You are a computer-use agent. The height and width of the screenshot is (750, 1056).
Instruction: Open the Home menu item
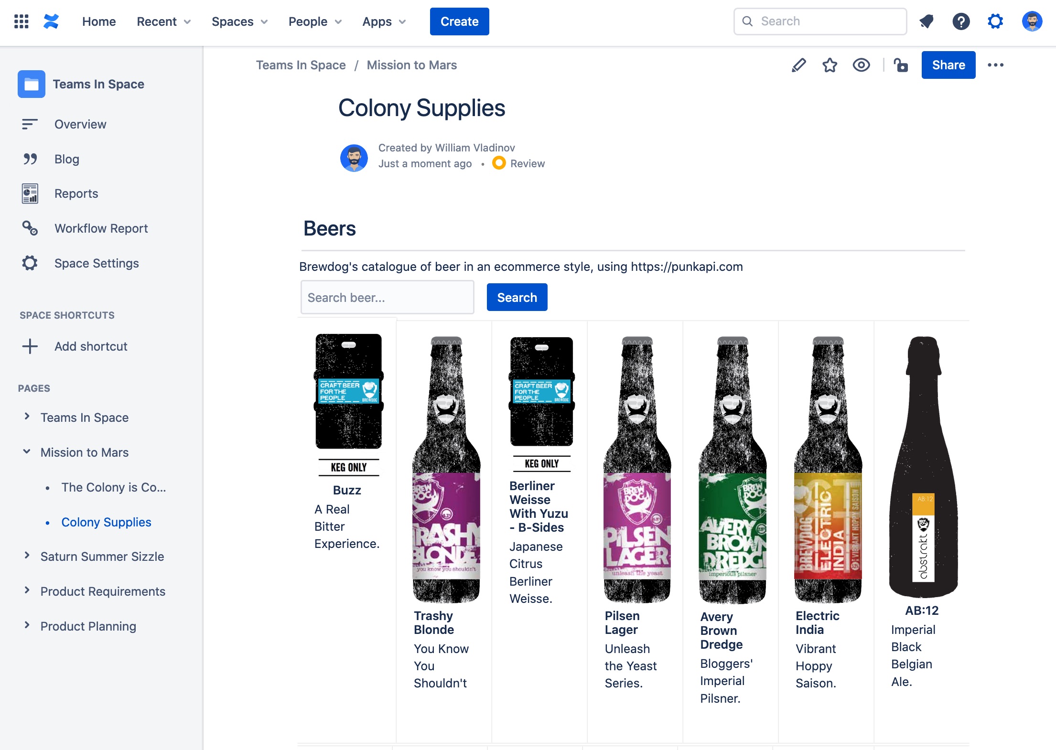pyautogui.click(x=99, y=21)
